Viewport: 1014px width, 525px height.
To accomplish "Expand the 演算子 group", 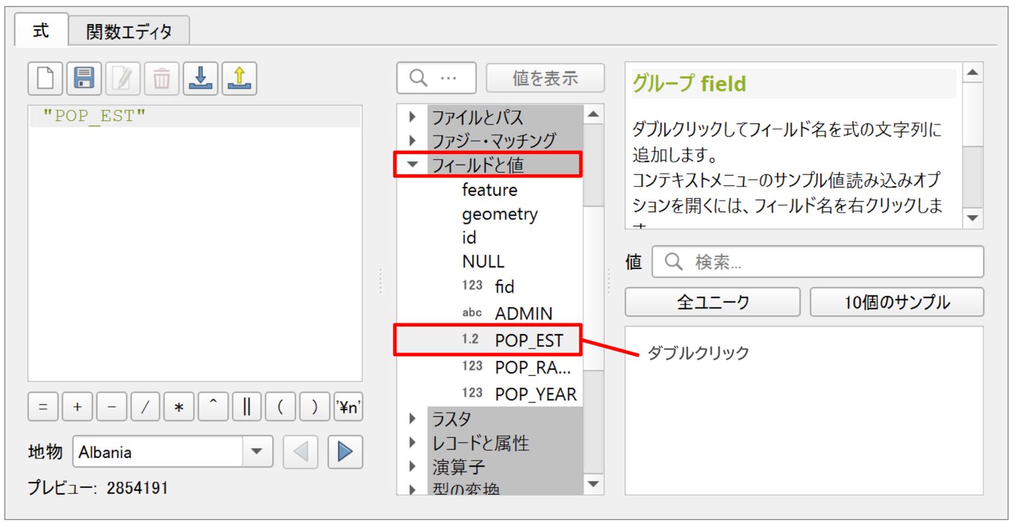I will [413, 467].
